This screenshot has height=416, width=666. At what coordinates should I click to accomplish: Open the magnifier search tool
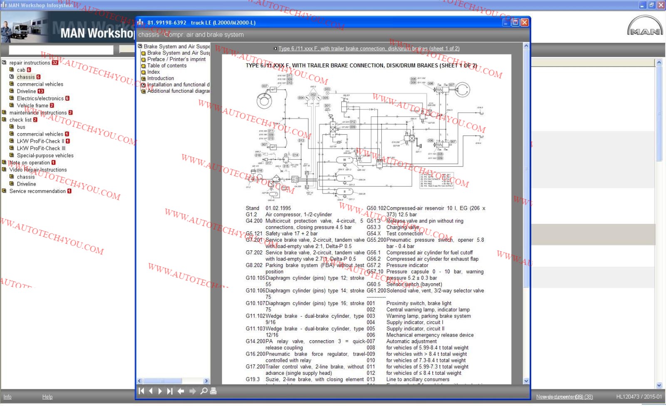coord(204,391)
